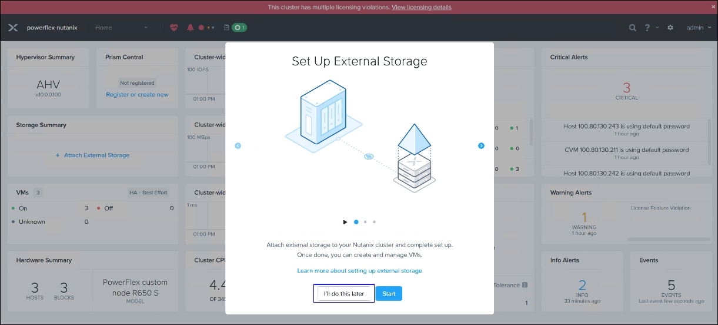Viewport: 718px width, 325px height.
Task: Go to previous slide with left arrow
Action: [x=238, y=146]
